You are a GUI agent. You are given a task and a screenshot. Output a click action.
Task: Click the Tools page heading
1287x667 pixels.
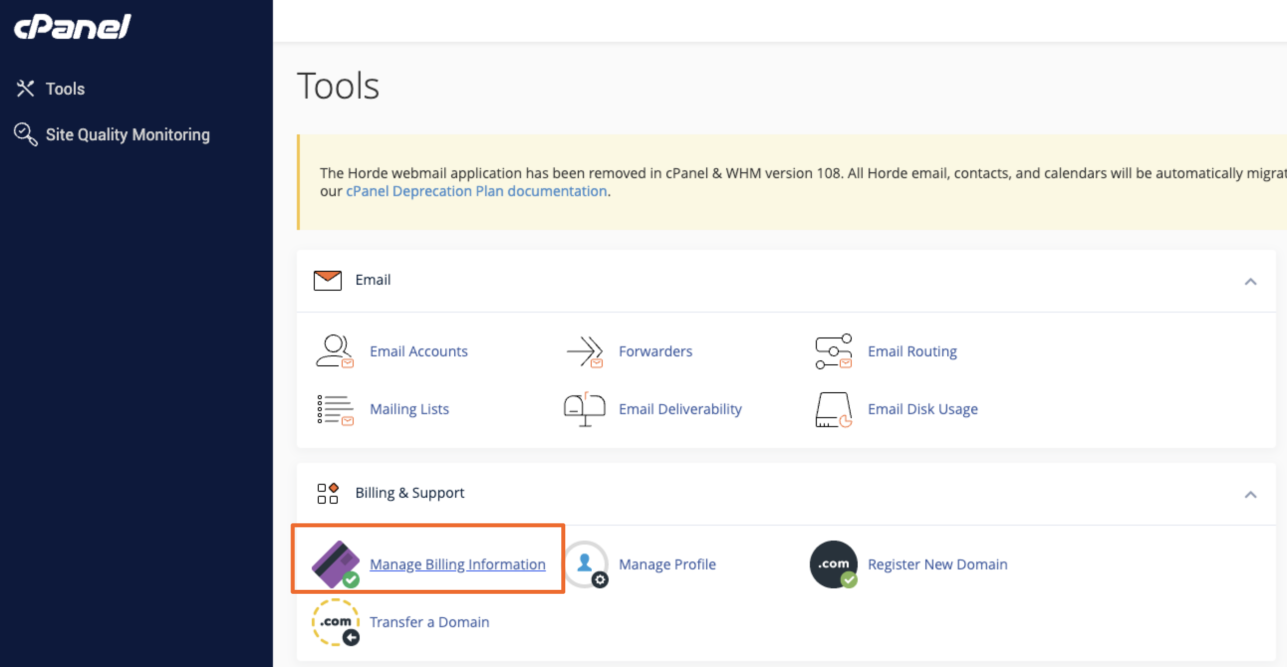[x=338, y=86]
